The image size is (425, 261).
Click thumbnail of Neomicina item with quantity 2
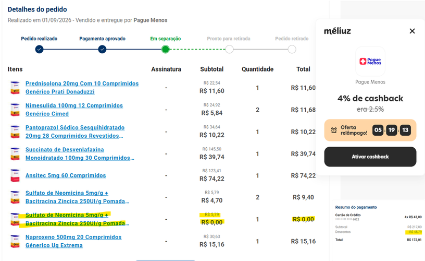click(15, 197)
